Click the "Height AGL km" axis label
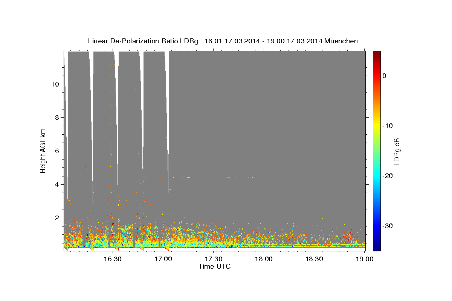The image size is (452, 301). (x=43, y=150)
